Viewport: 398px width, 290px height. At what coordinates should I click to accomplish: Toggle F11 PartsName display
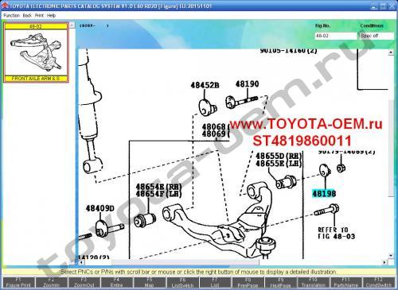345,282
